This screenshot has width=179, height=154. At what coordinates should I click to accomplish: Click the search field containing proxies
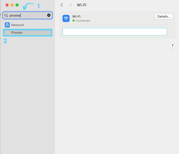pos(27,15)
